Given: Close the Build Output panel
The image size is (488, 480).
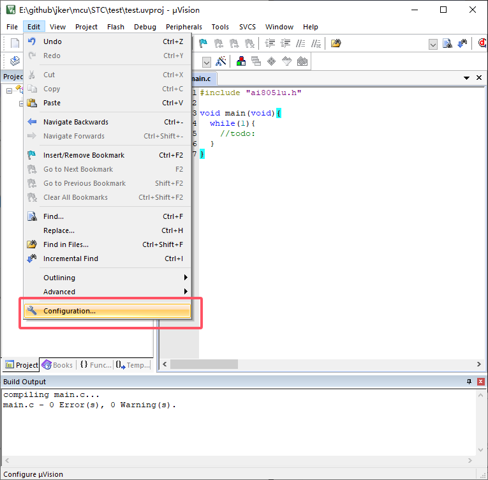Looking at the screenshot, I should [481, 382].
